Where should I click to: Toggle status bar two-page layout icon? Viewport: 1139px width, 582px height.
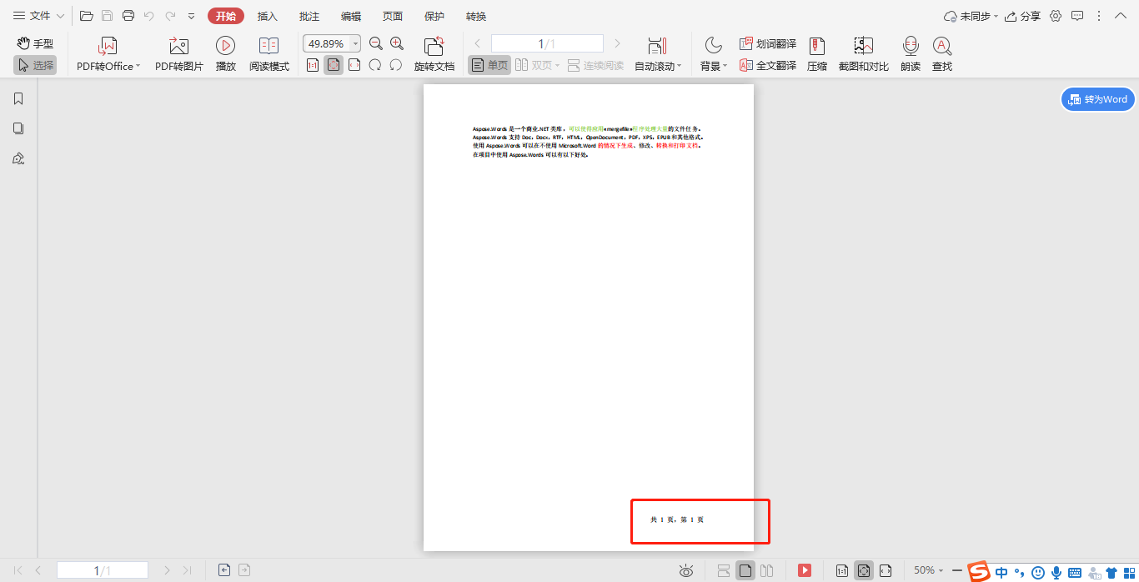tap(767, 570)
